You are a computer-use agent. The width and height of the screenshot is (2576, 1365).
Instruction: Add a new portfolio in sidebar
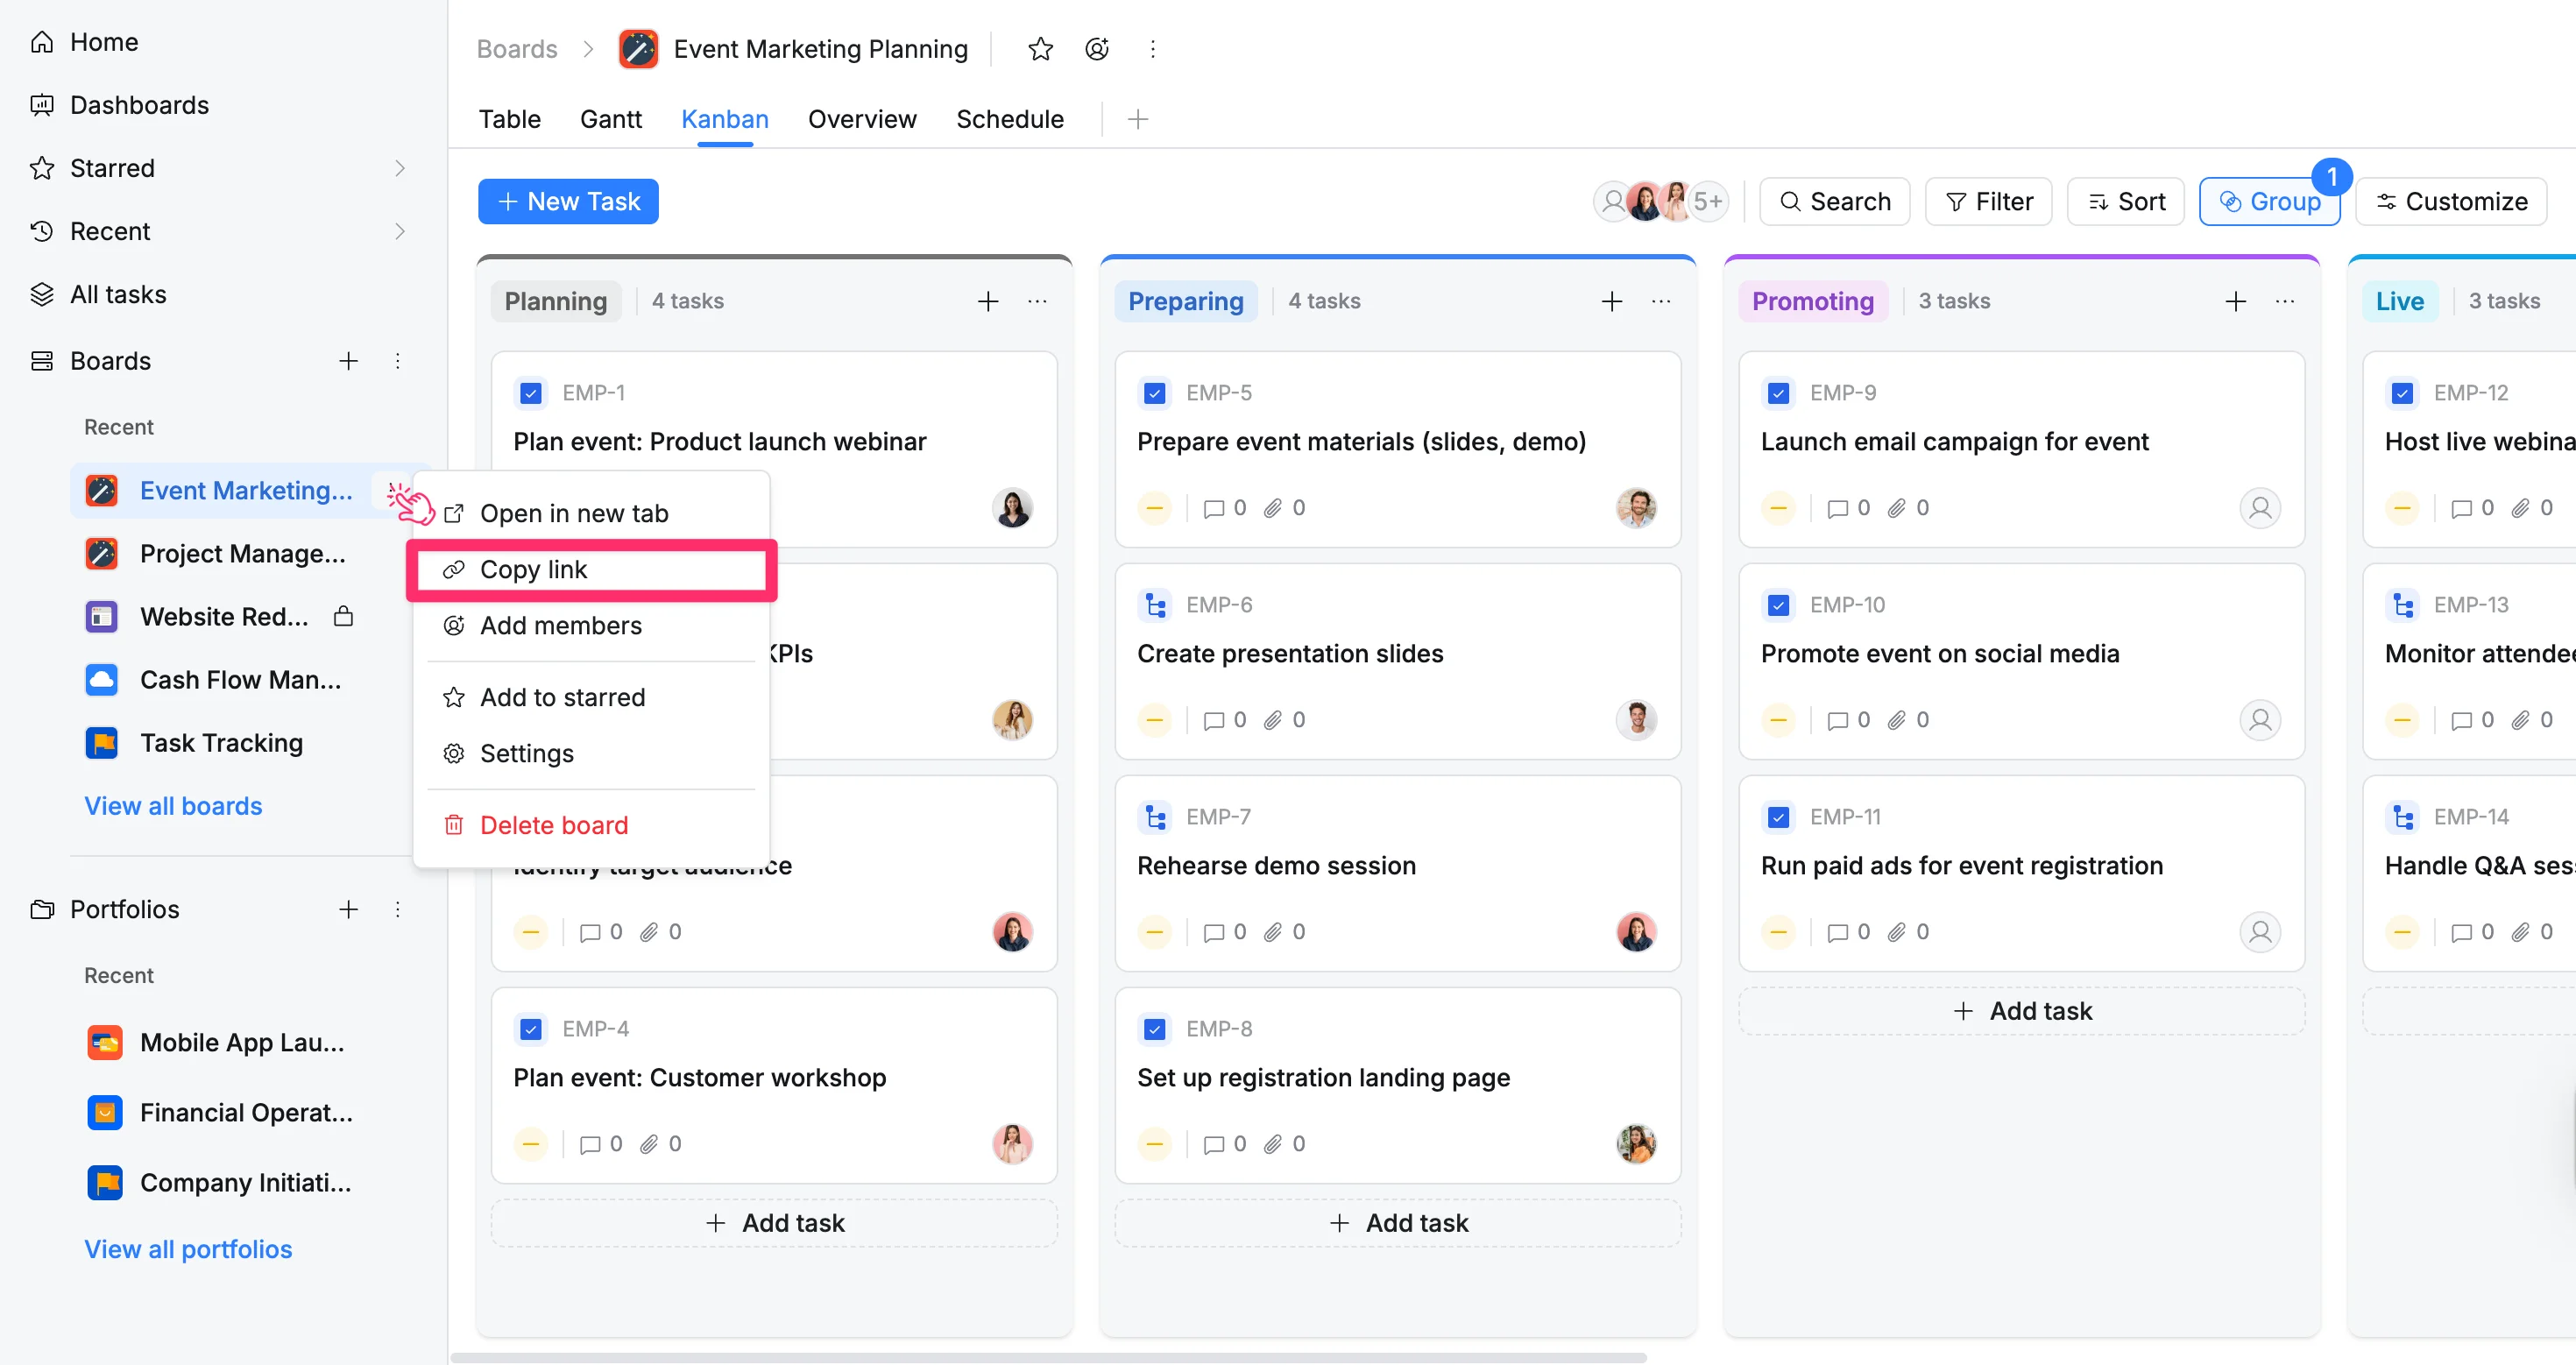(348, 909)
